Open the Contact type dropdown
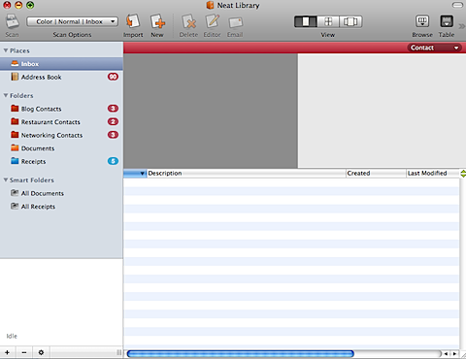The image size is (466, 359). (x=435, y=48)
